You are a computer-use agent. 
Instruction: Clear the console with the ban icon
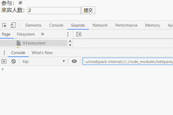tap(14, 61)
